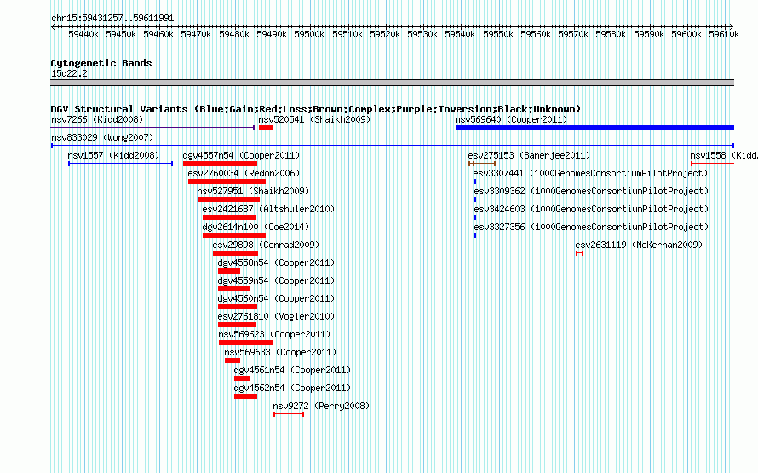Screen dimensions: 758x473
Task: Select nsv1557 (Kidd2008) variant label
Action: click(113, 155)
